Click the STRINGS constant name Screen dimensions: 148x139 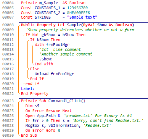(43, 17)
